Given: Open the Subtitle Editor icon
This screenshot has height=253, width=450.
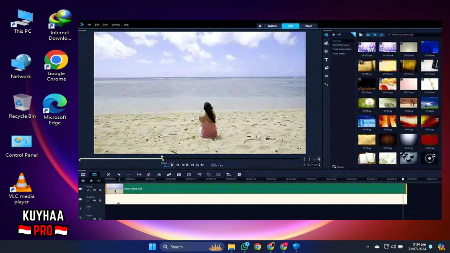Looking at the screenshot, I should 179,175.
